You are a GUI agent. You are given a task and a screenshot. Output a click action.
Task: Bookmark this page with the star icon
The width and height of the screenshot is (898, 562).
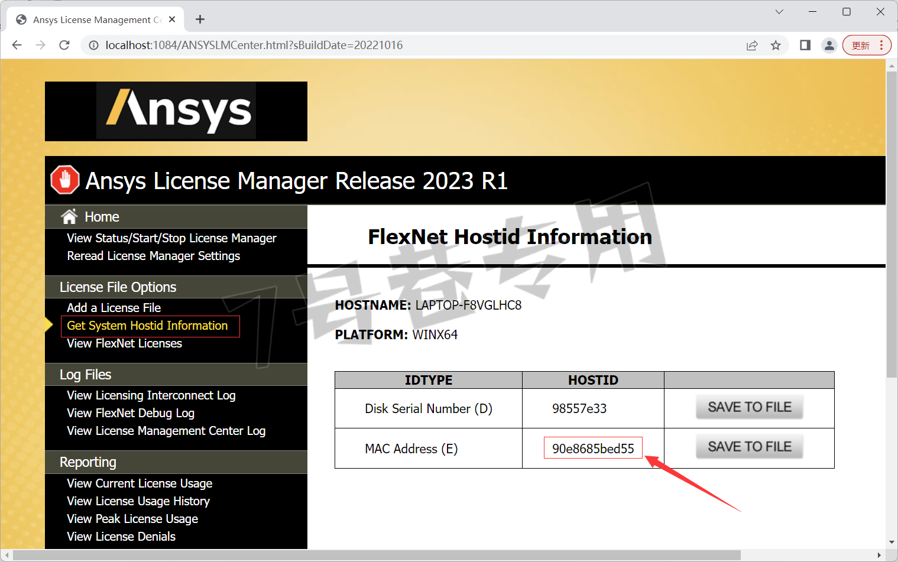click(x=776, y=46)
